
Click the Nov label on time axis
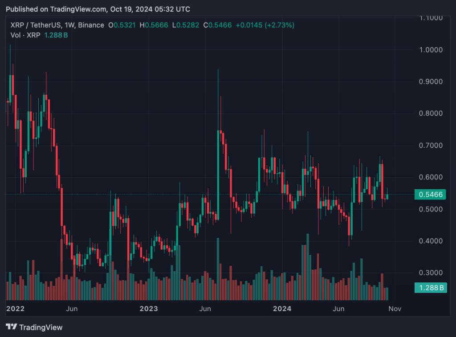click(395, 309)
